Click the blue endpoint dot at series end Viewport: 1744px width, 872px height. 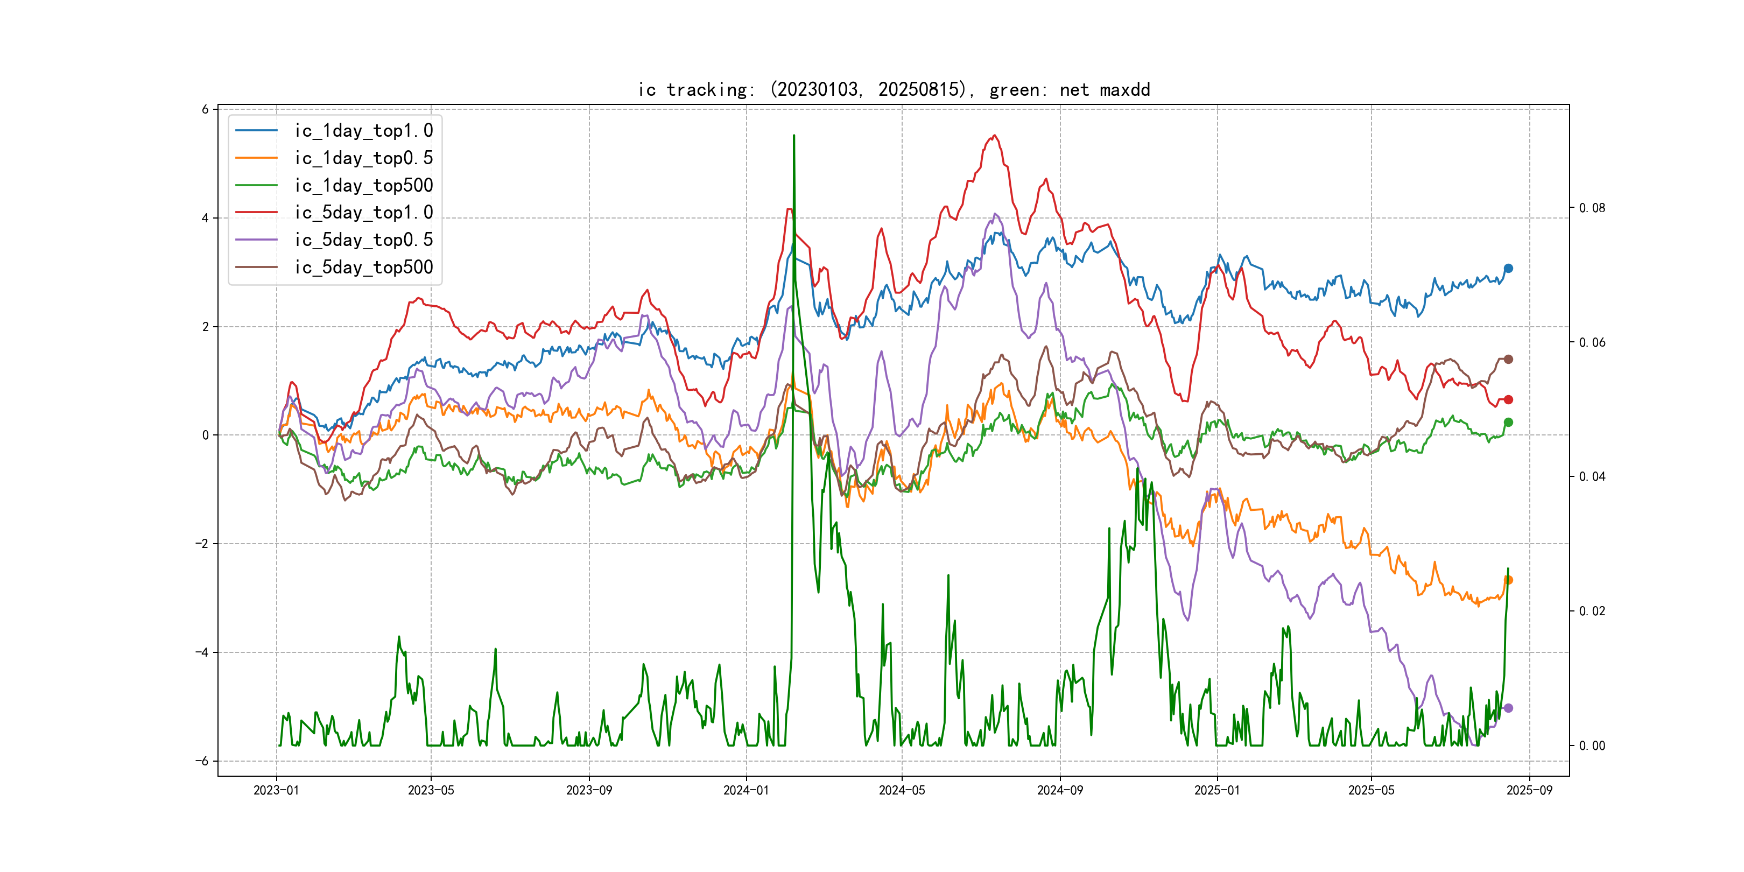(1508, 268)
